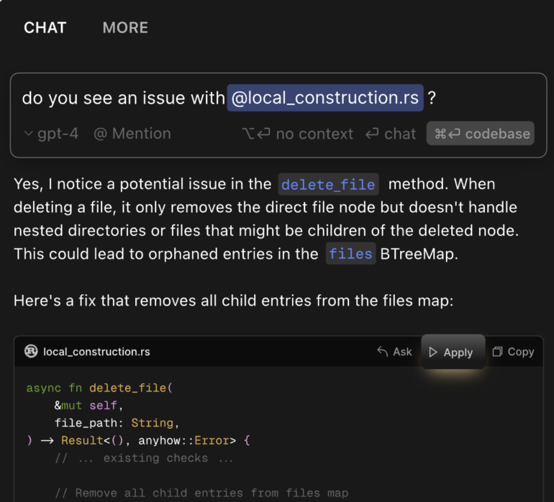
Task: Click the '&mut self,' code line
Action: (88, 406)
